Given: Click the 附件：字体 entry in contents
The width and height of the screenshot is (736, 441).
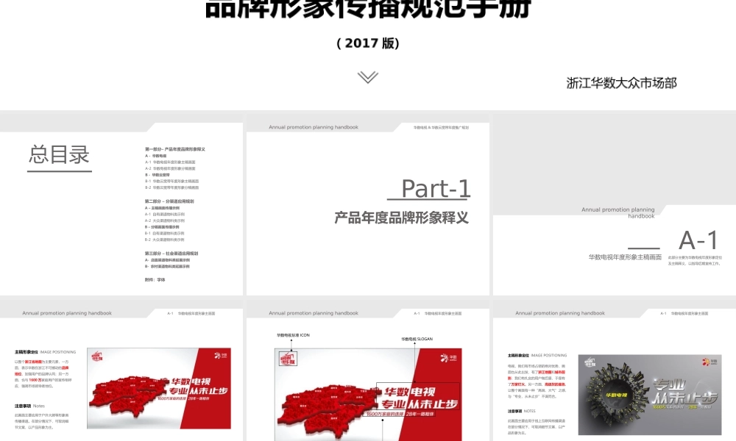Looking at the screenshot, I should (155, 280).
